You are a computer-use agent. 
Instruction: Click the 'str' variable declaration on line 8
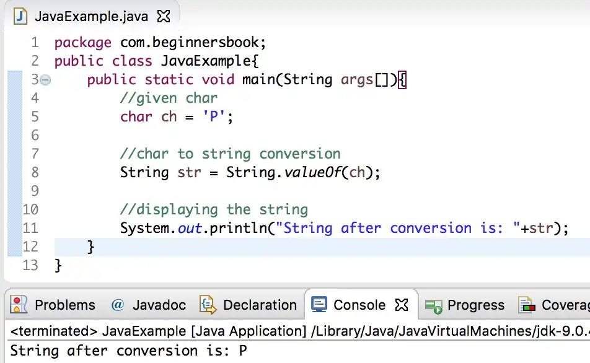[189, 173]
